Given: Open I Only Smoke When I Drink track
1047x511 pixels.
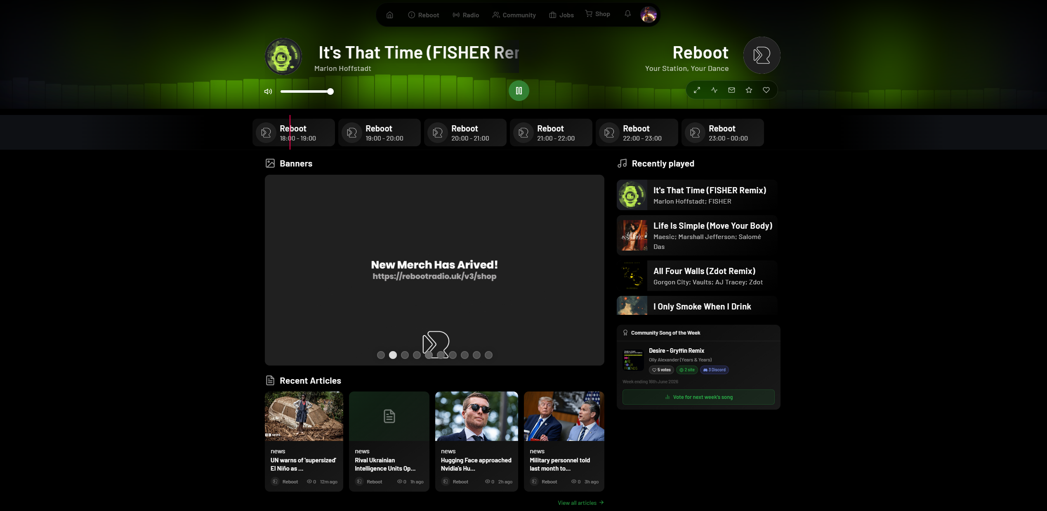Looking at the screenshot, I should pos(697,306).
